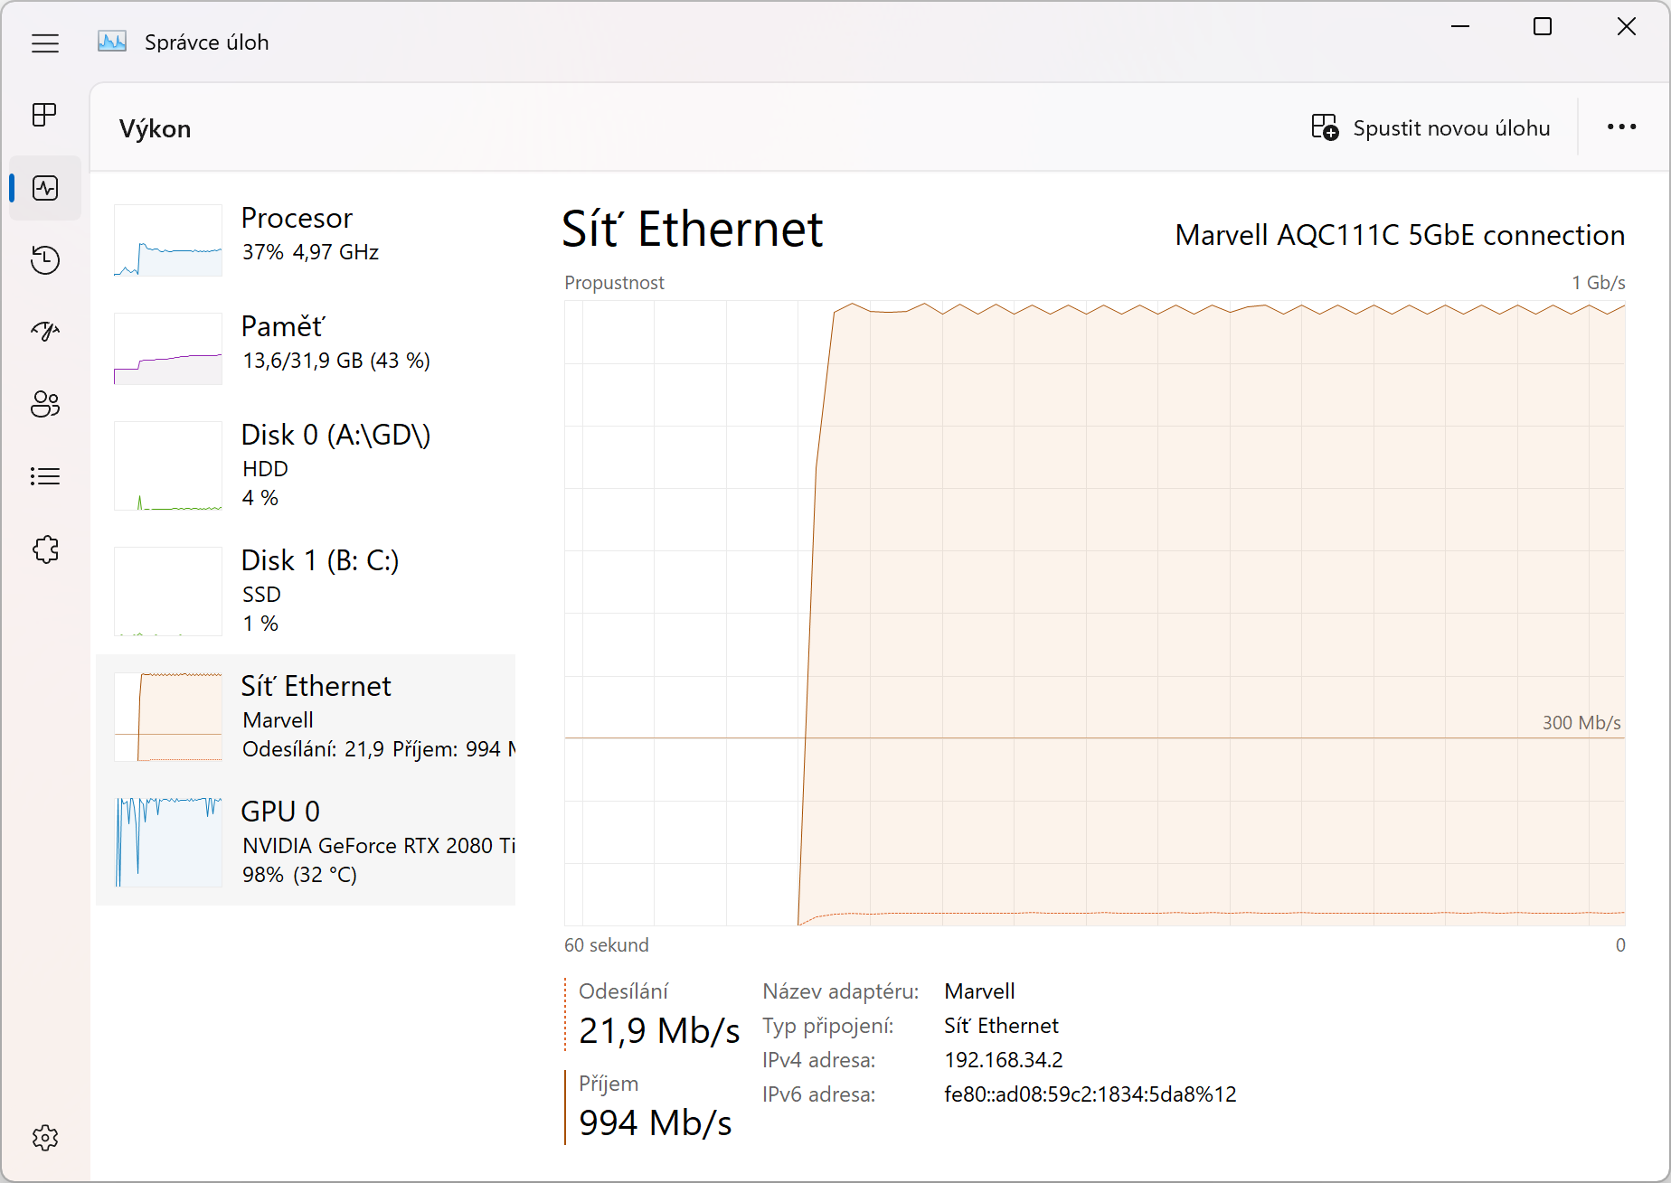Open the Processes page icon in sidebar

(x=45, y=115)
